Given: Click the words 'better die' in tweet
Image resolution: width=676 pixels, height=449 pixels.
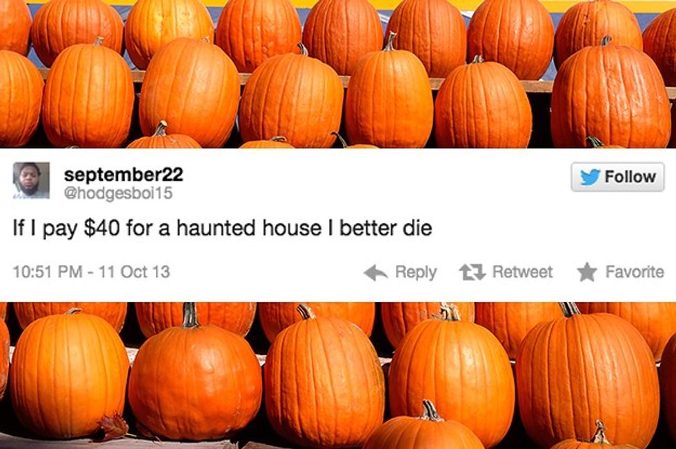Looking at the screenshot, I should point(386,228).
